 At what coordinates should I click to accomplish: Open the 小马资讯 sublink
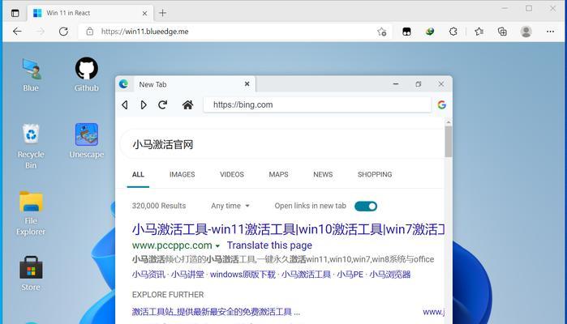click(x=148, y=275)
